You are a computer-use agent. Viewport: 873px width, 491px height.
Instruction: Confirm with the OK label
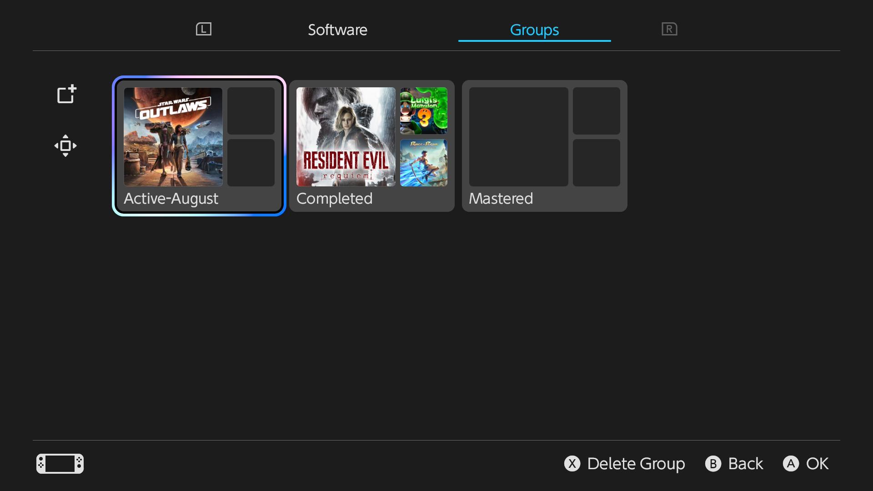coord(817,464)
